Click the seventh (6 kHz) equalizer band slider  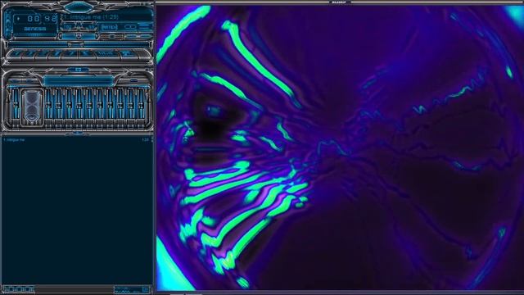(111, 104)
